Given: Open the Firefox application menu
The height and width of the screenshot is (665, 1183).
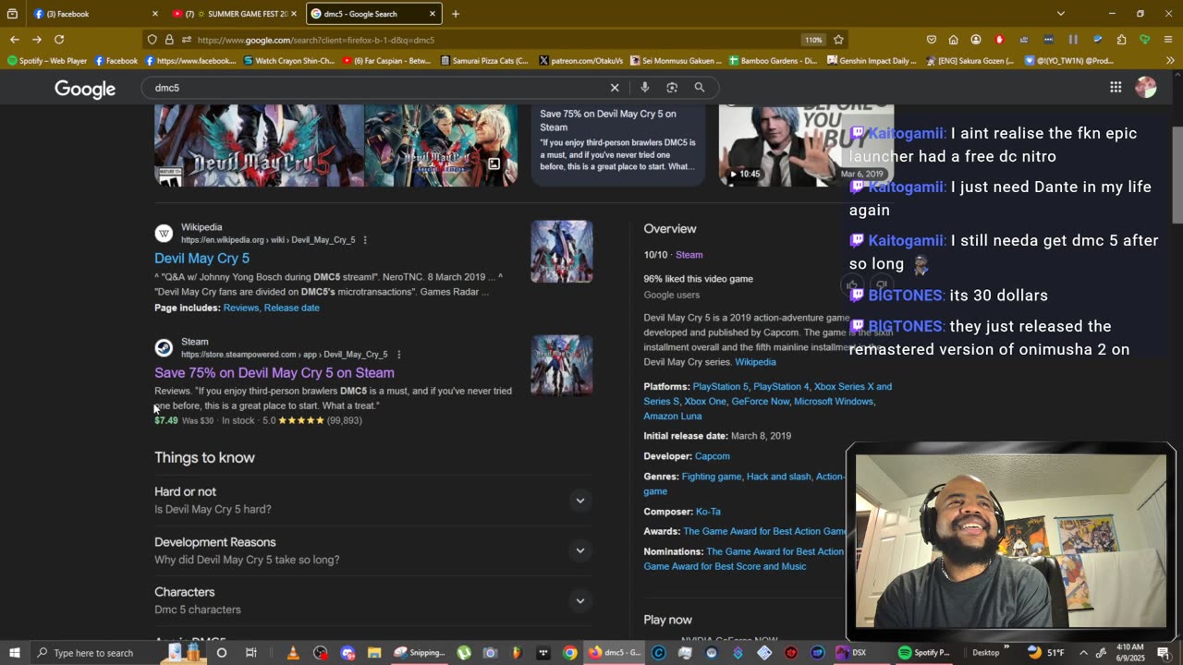Looking at the screenshot, I should pos(1169,40).
